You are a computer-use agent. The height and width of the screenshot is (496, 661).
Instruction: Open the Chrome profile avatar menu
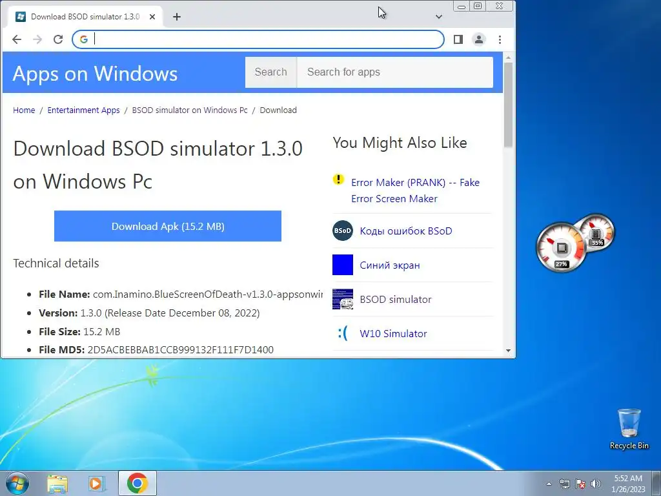tap(479, 39)
